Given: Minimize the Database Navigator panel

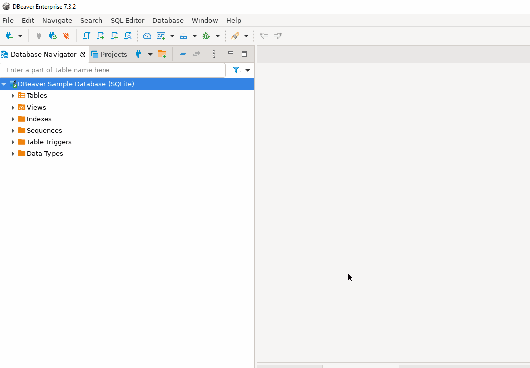Looking at the screenshot, I should coord(231,53).
